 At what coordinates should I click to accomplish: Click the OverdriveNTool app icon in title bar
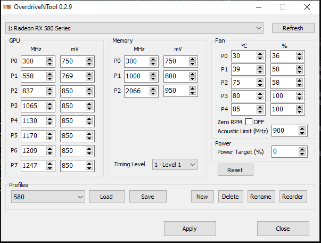[x=7, y=7]
